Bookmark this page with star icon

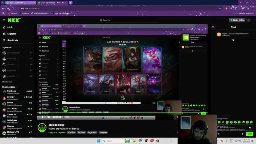[220, 8]
